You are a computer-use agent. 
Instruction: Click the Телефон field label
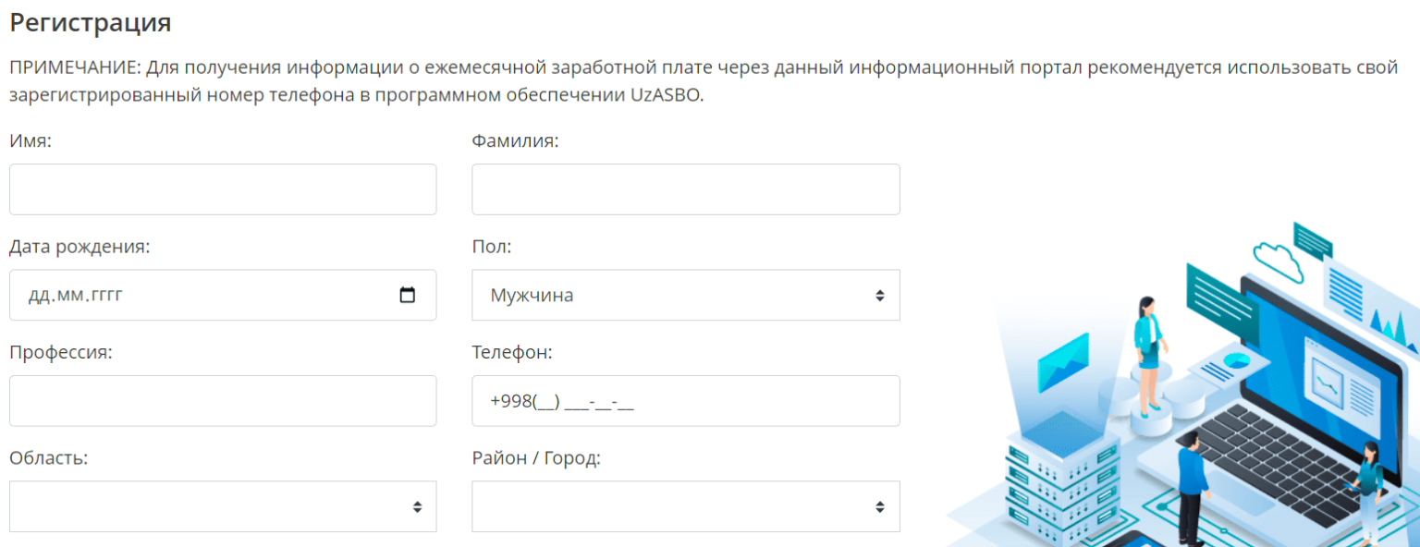502,351
